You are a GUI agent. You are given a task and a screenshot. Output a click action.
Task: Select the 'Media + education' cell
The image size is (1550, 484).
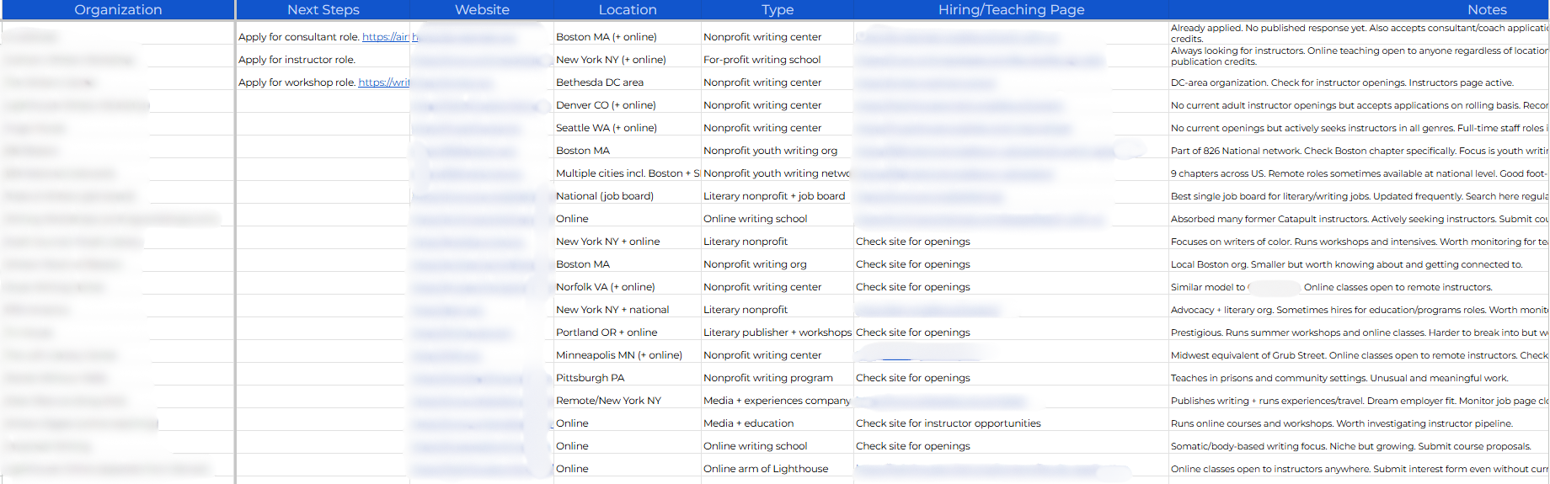778,423
